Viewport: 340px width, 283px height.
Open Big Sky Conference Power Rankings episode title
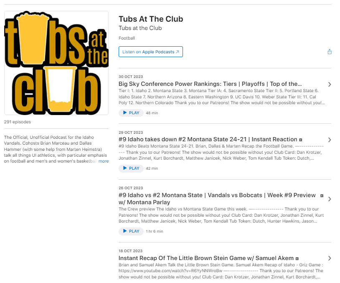coord(210,84)
